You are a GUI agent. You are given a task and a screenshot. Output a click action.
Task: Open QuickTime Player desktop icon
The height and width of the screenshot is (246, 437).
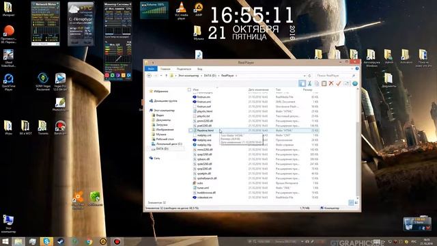(x=8, y=82)
